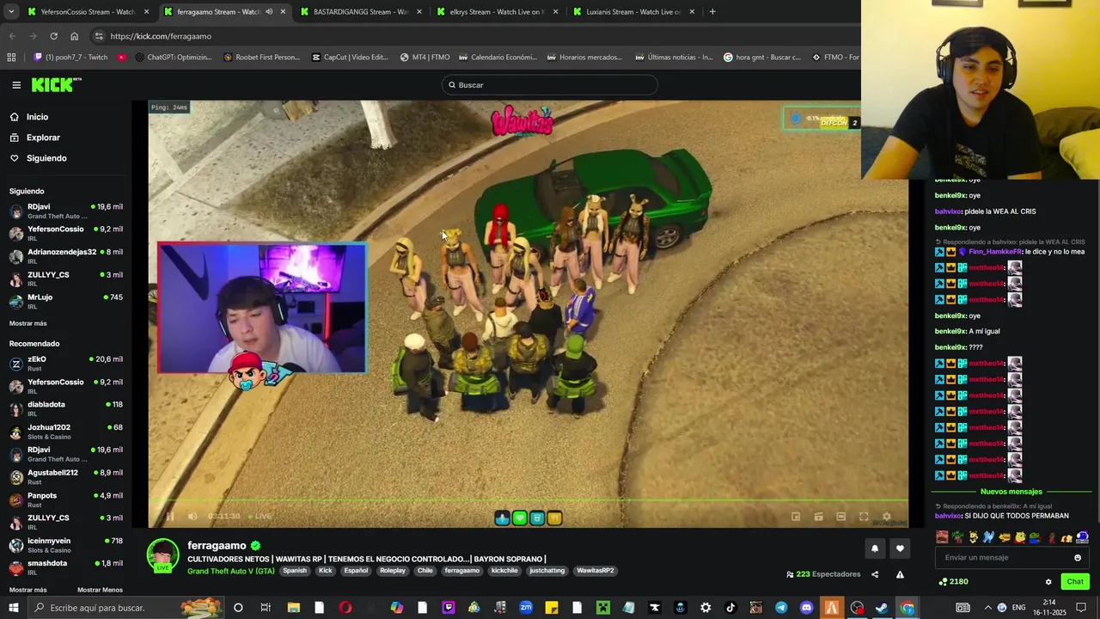Report the stream with warning icon

tap(900, 574)
